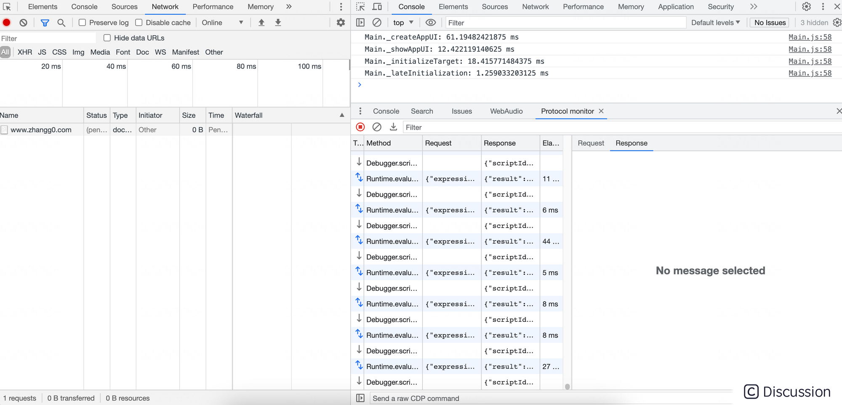Viewport: 842px width, 405px height.
Task: Enable Preserve log checkbox
Action: tap(83, 23)
